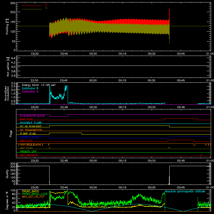
Task: Click the POSSIBLE_FLARE flag label
Action: click(31, 123)
